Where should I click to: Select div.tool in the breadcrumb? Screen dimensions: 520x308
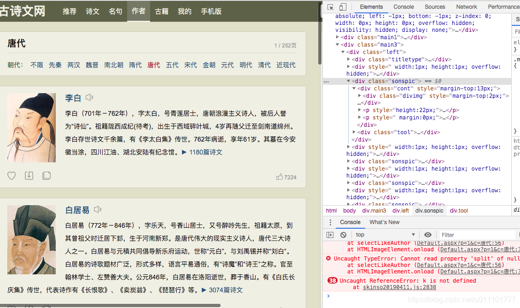tap(459, 210)
